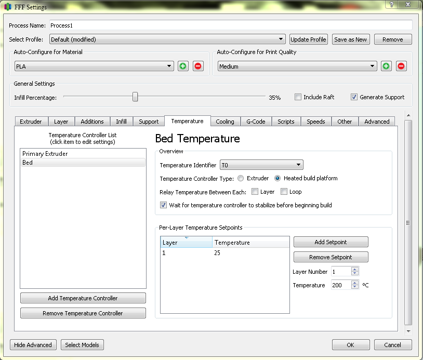Open the print quality Medium dropdown
Image resolution: width=423 pixels, height=360 pixels.
point(297,66)
